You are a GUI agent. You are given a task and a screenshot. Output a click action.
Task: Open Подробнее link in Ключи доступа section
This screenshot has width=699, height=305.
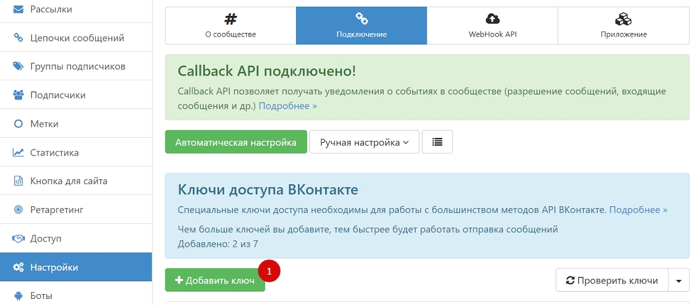pos(638,210)
